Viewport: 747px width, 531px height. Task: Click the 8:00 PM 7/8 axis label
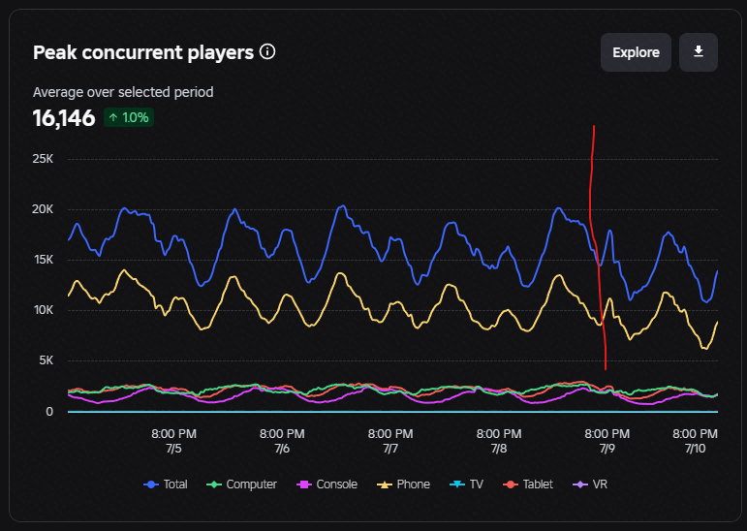pos(499,441)
